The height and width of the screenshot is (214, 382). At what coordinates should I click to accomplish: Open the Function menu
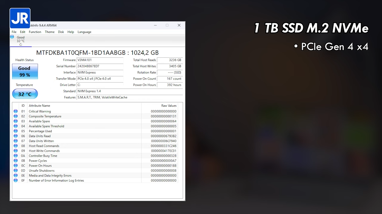pyautogui.click(x=35, y=32)
